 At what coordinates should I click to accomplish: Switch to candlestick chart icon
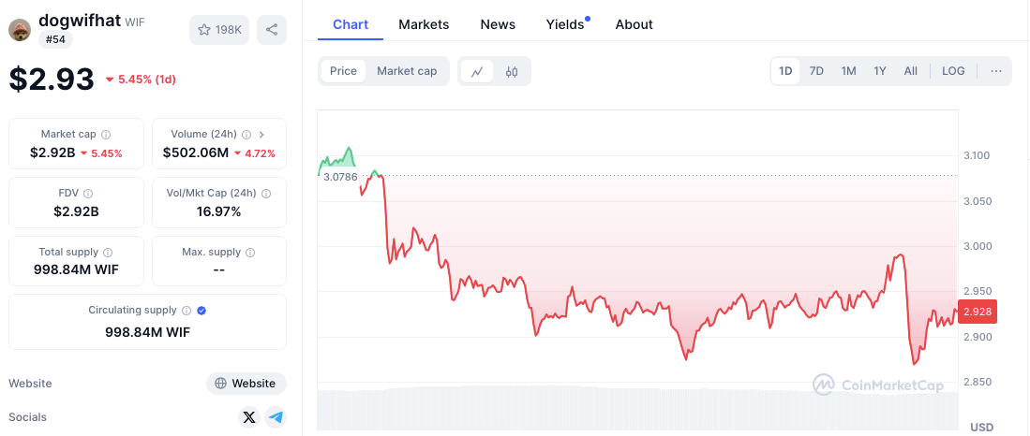(x=512, y=71)
